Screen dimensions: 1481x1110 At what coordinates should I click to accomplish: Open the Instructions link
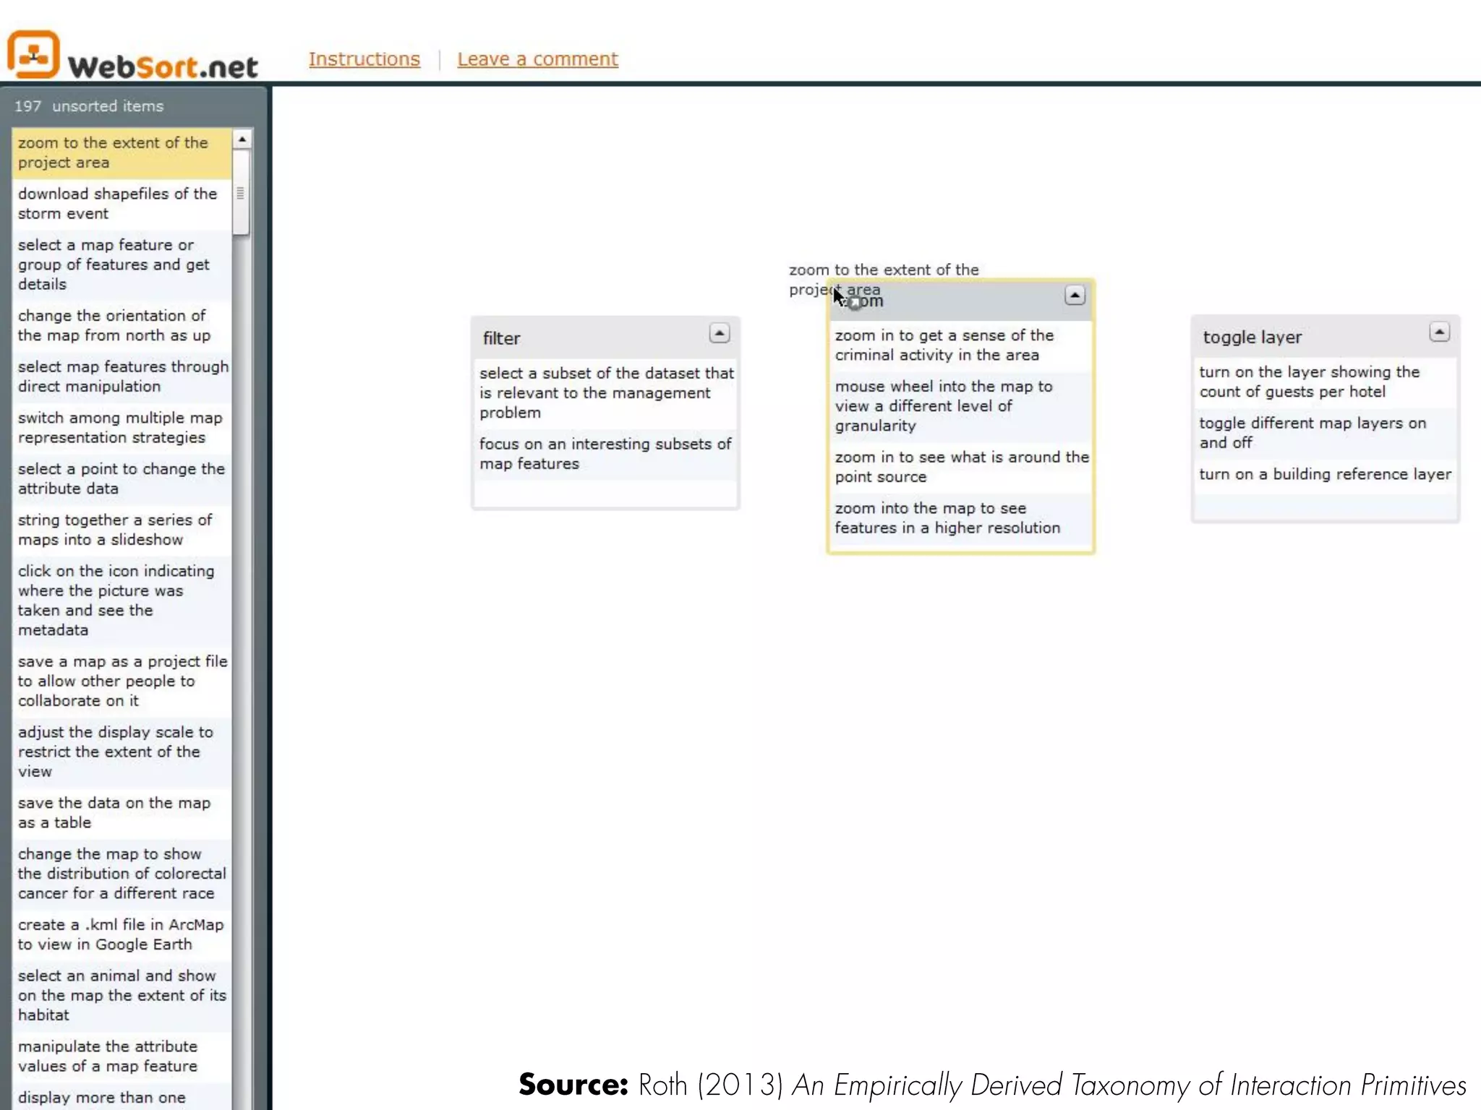point(364,59)
